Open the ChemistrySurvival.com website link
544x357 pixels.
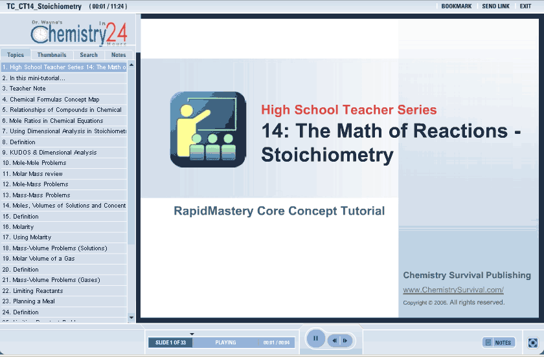pyautogui.click(x=453, y=290)
